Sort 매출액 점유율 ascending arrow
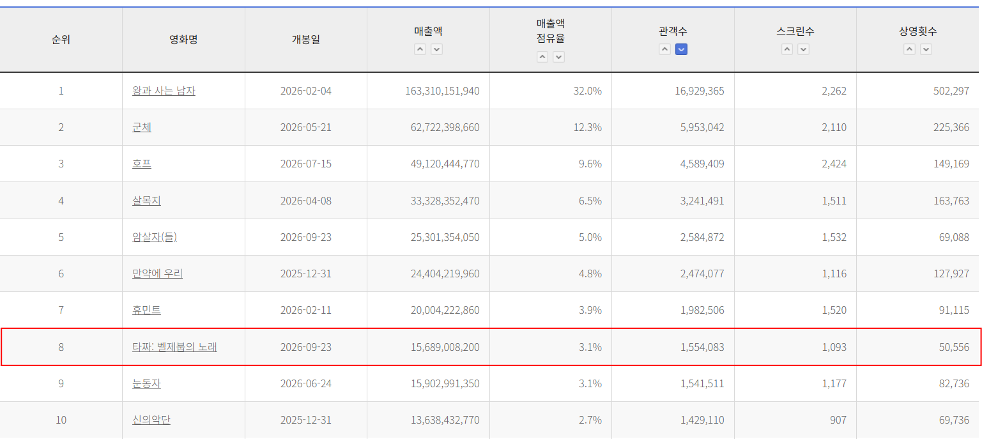The image size is (982, 439). 542,57
